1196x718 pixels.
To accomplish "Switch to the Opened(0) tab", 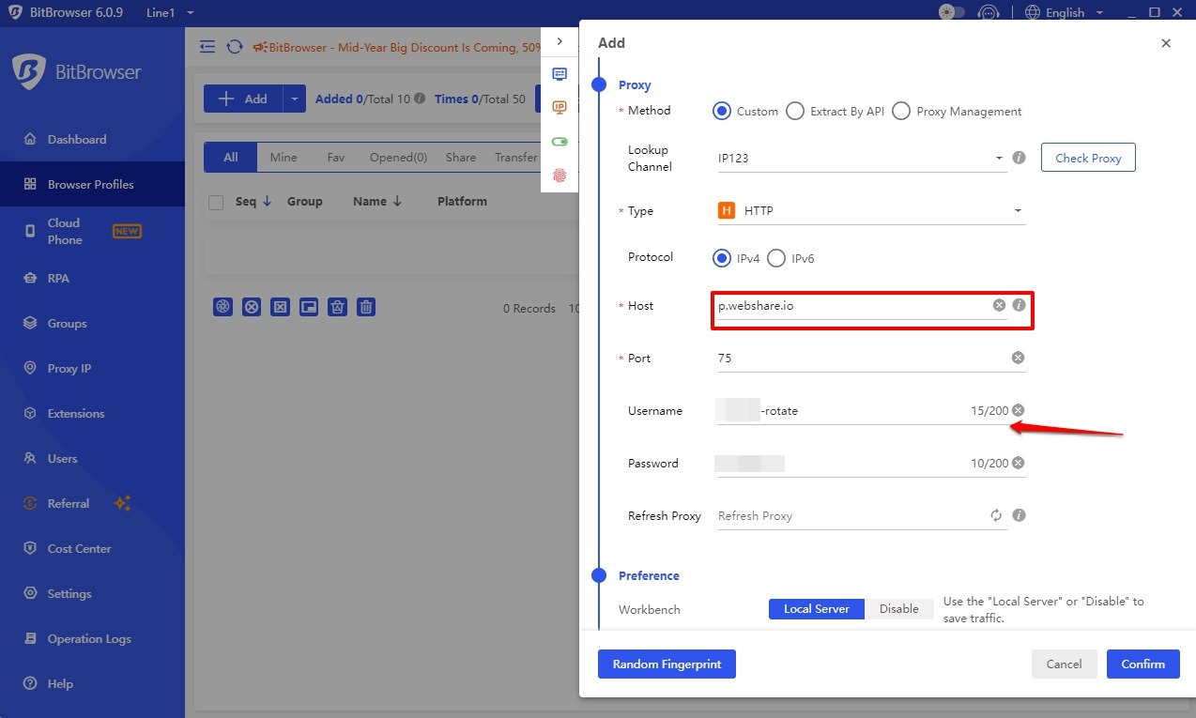I will click(398, 158).
